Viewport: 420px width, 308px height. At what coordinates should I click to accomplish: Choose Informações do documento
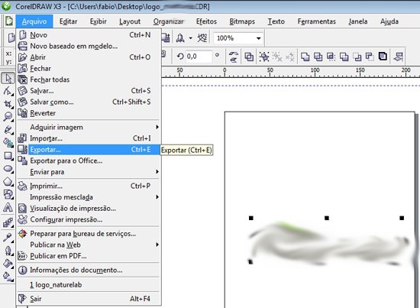89,270
